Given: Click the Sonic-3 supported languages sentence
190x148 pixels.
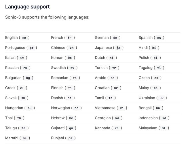Looking at the screenshot, I should tap(47, 17).
